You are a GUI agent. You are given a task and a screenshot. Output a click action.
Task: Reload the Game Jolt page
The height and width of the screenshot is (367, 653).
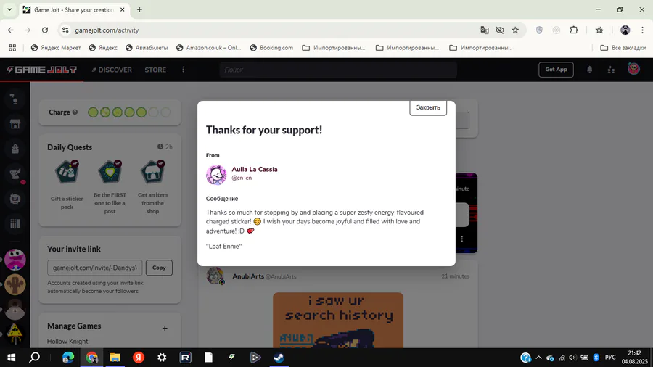click(x=45, y=30)
